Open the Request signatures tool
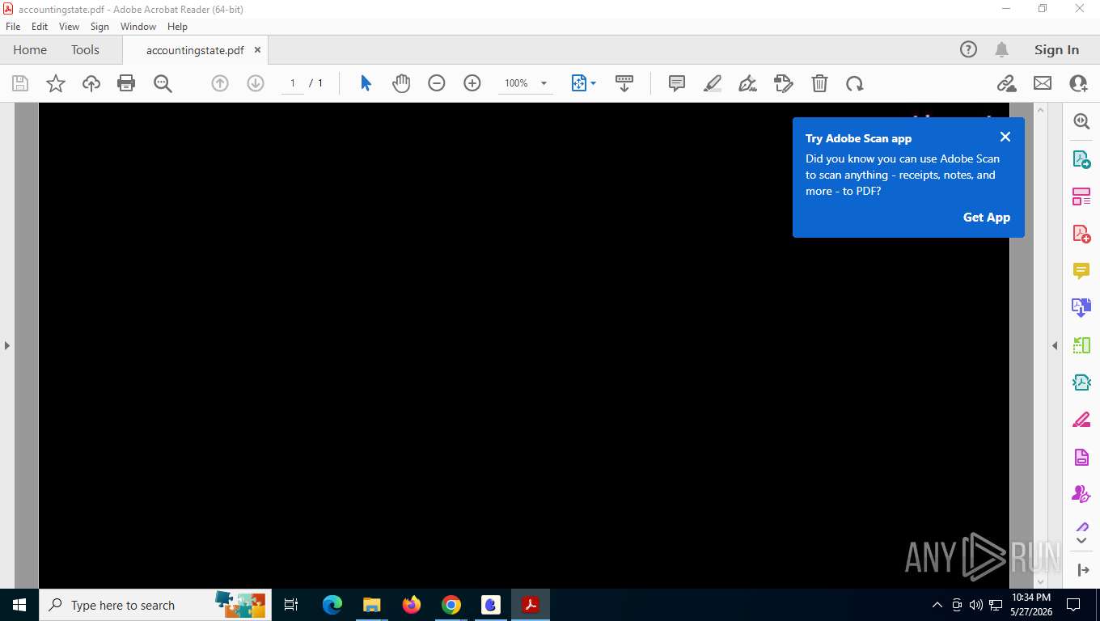Image resolution: width=1100 pixels, height=621 pixels. pos(1081,493)
